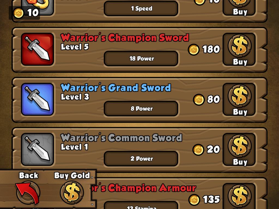Open the Buy Gold dollar icon
This screenshot has height=209, width=279.
[x=72, y=193]
